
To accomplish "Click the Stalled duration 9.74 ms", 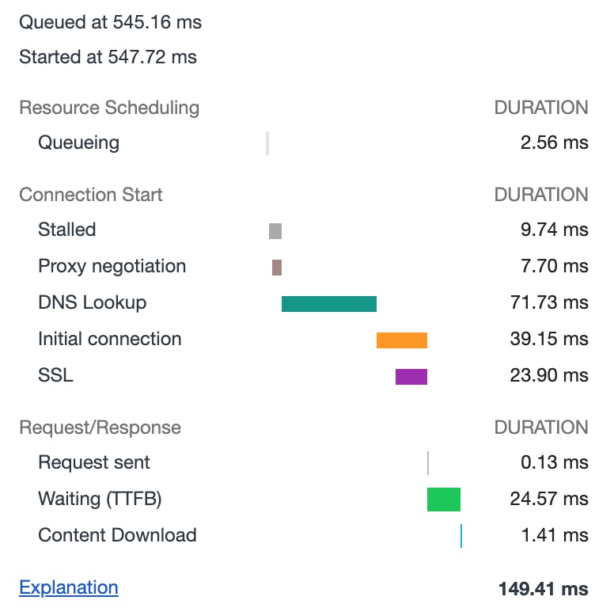I will pyautogui.click(x=555, y=230).
